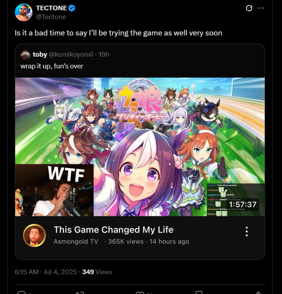This screenshot has height=294, width=282.
Task: Toggle the bookmark icon
Action: pos(199,293)
